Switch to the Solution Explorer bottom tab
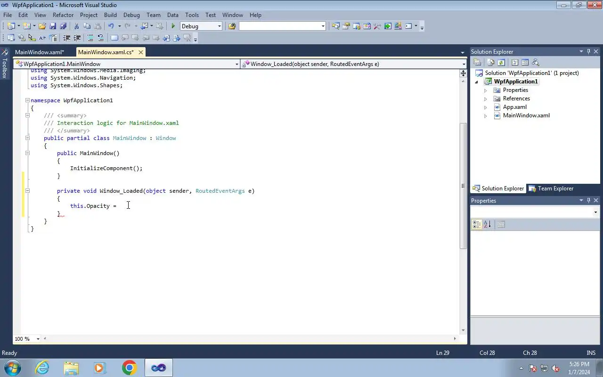The height and width of the screenshot is (377, 603). click(x=498, y=188)
